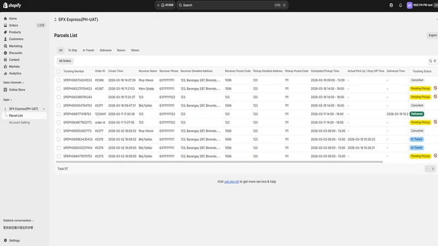Check row SPEPH062270154423
This screenshot has width=438, height=246.
point(59,89)
